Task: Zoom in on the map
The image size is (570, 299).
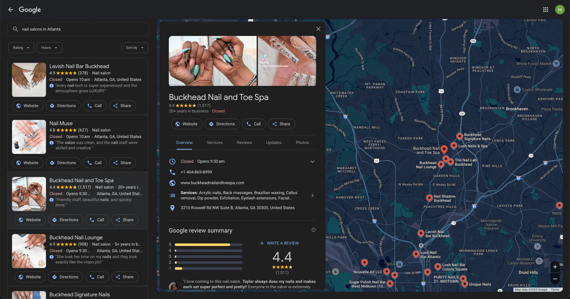Action: pyautogui.click(x=555, y=267)
